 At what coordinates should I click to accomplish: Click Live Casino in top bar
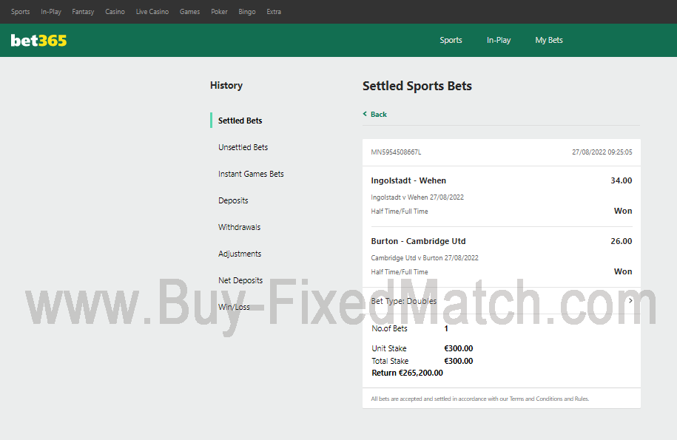coord(152,12)
